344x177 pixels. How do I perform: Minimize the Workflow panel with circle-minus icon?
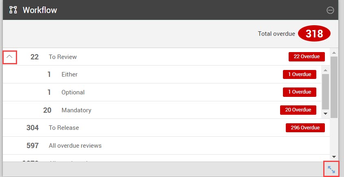coord(330,10)
